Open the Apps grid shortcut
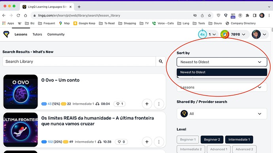Viewport: 273px width, 153px height. [8, 23]
